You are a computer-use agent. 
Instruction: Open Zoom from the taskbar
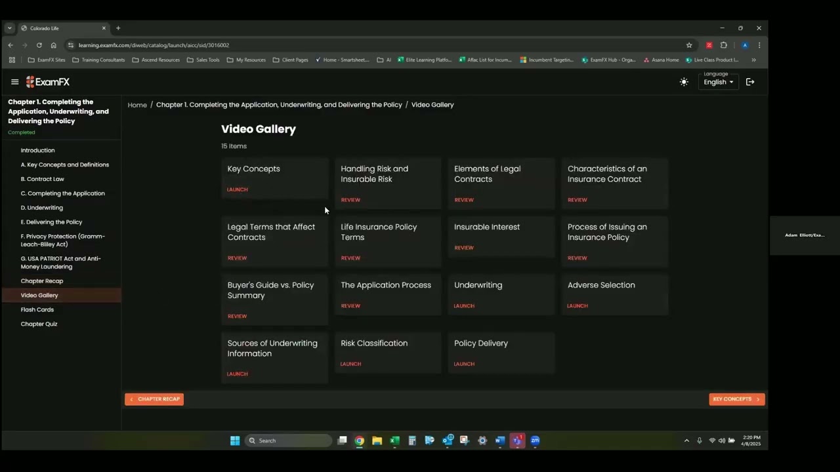pyautogui.click(x=535, y=441)
